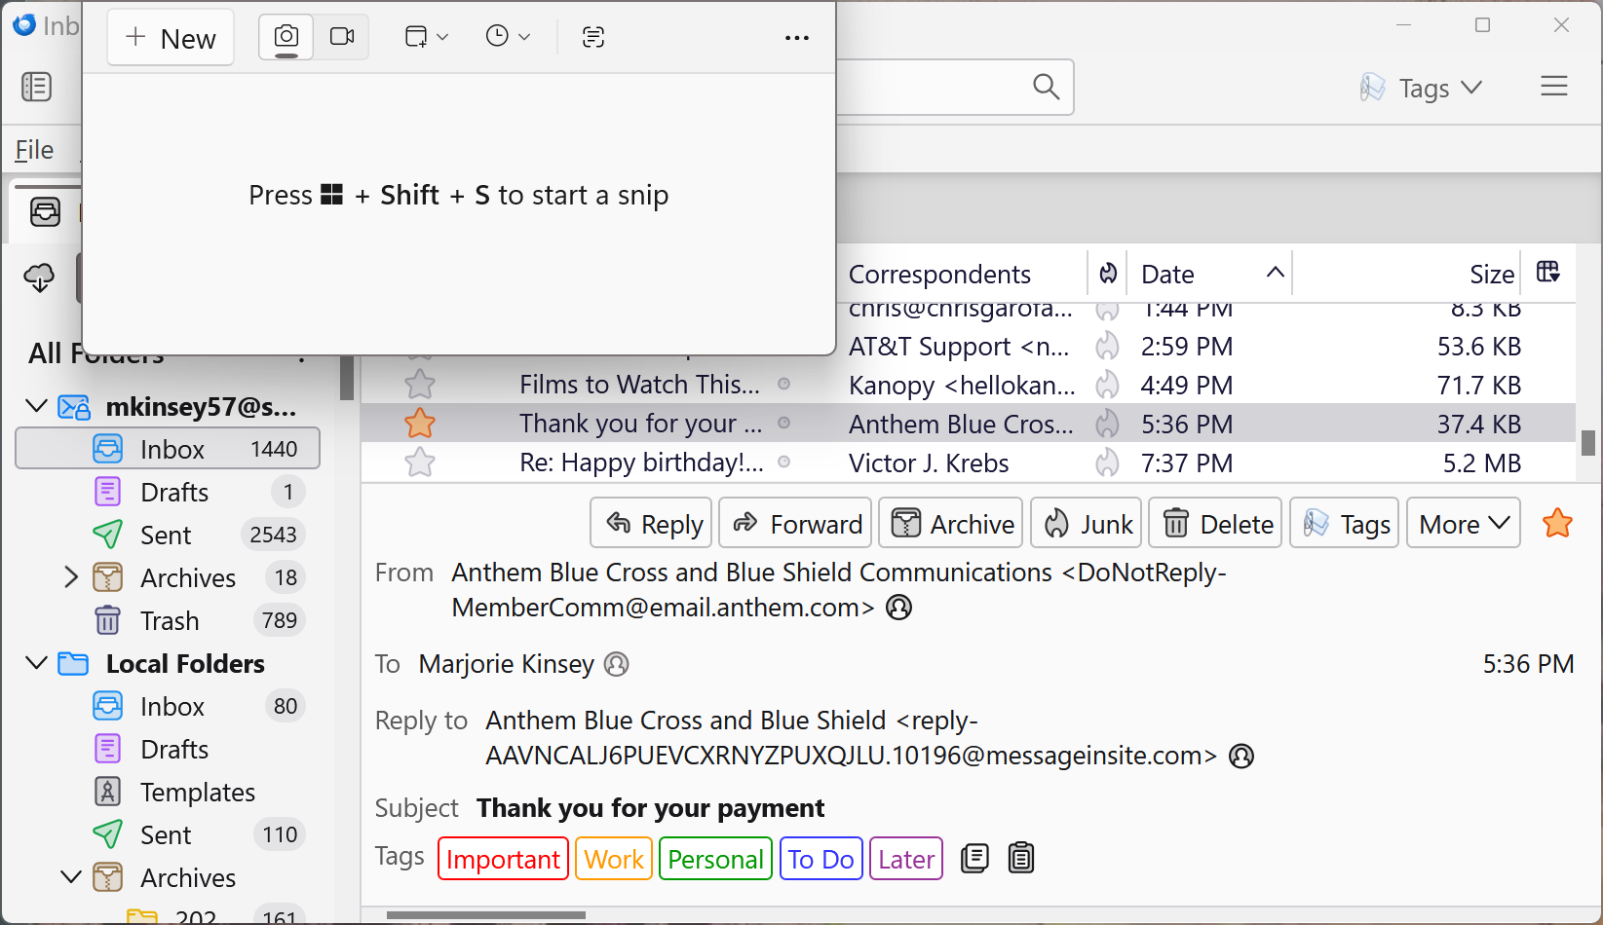Open the mkinsey57 account Inbox folder
This screenshot has width=1603, height=925.
click(168, 449)
